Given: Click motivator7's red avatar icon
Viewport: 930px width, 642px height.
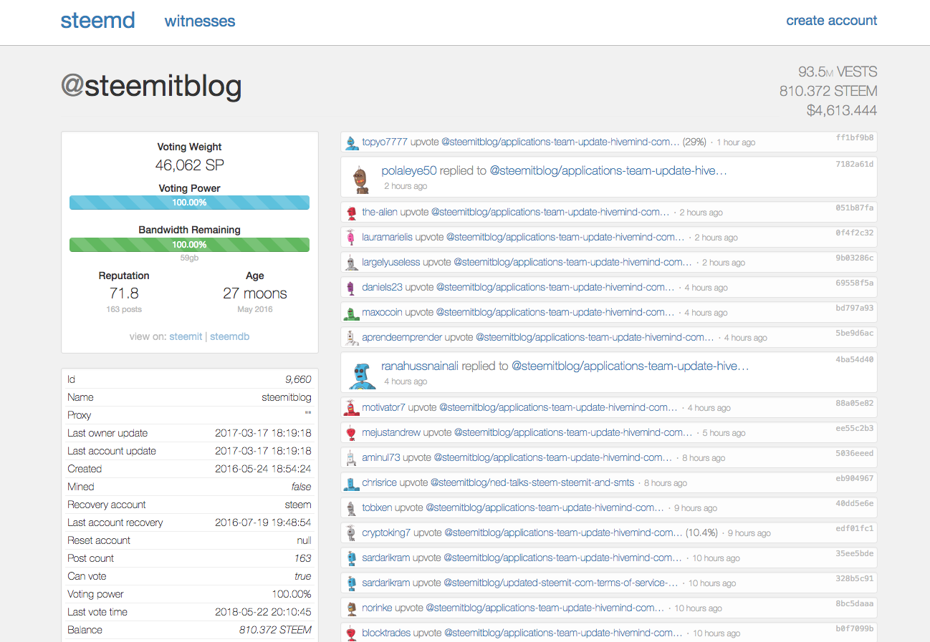Looking at the screenshot, I should point(351,408).
